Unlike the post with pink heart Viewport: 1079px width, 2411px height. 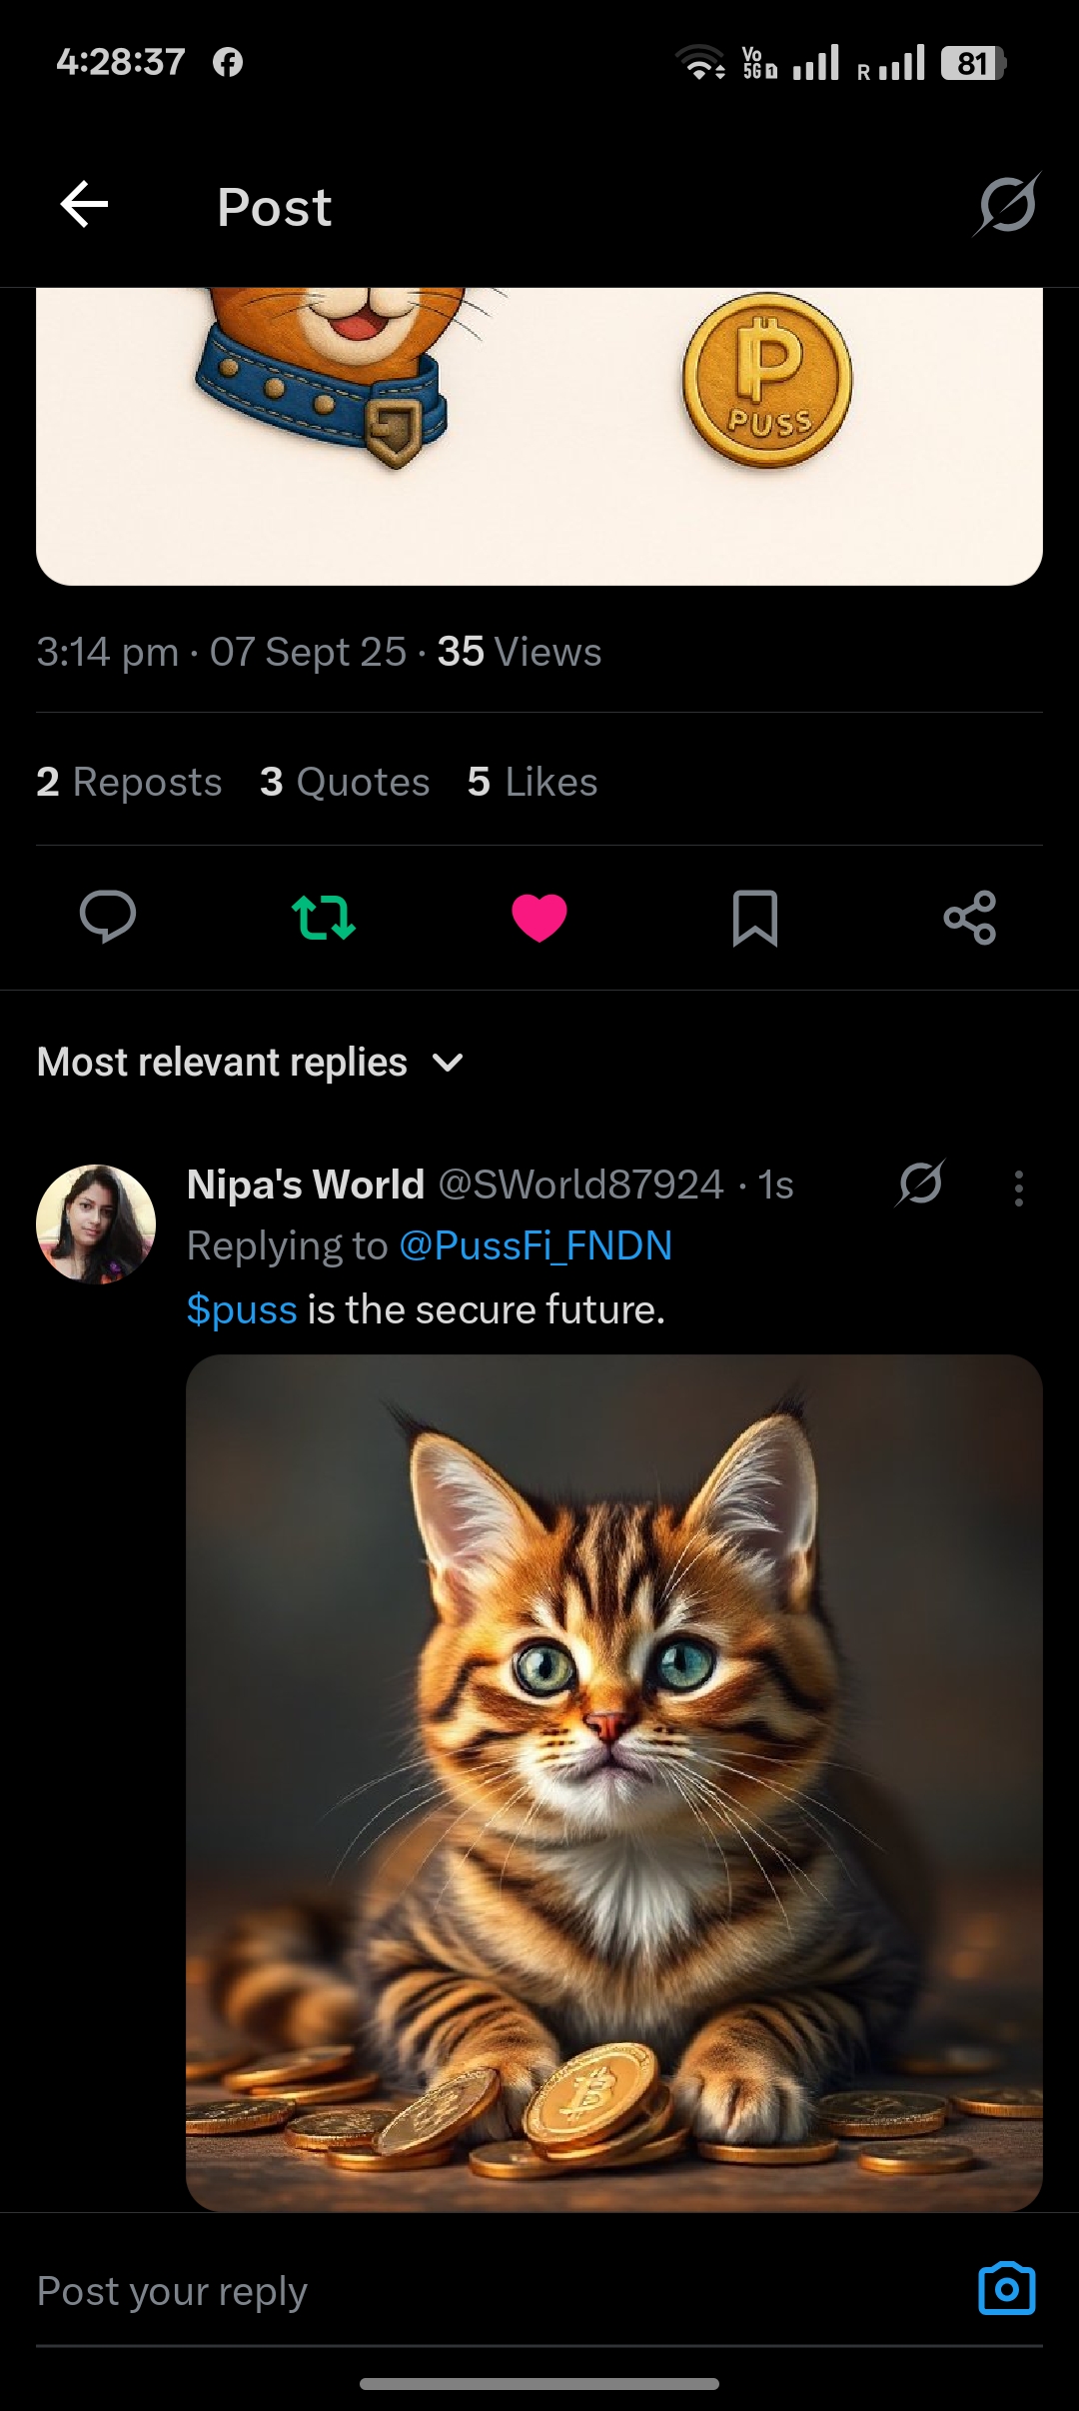tap(539, 917)
